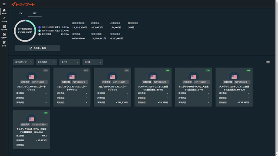
Task: Open the Nasdaq 100 Triple 80-120 card
Action: coord(234,87)
